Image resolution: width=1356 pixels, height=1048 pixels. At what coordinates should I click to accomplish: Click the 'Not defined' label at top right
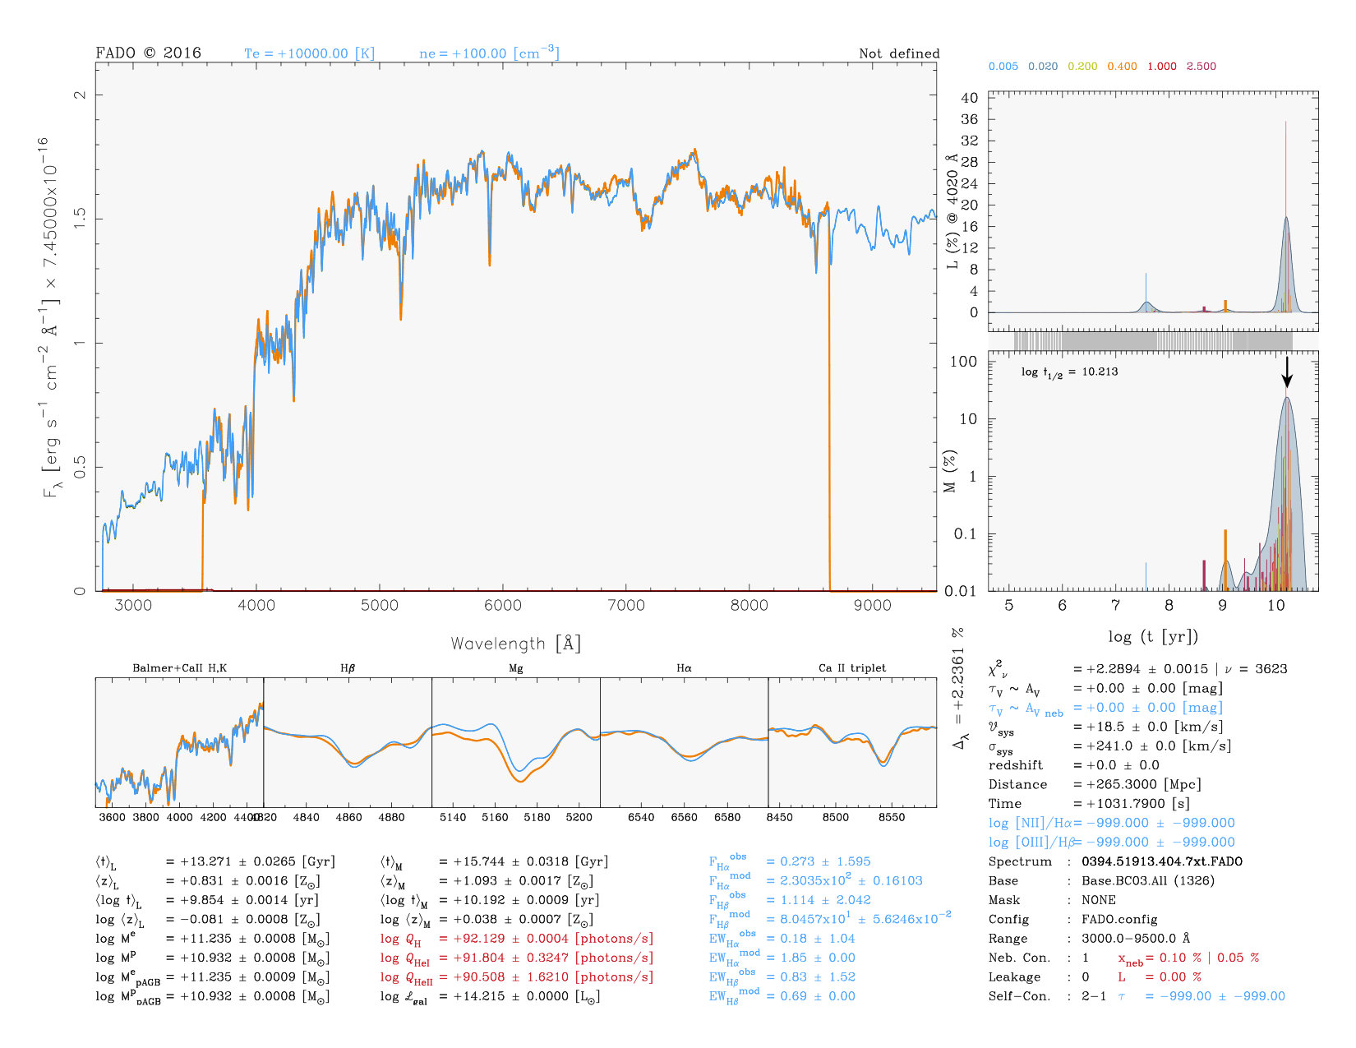(x=899, y=53)
